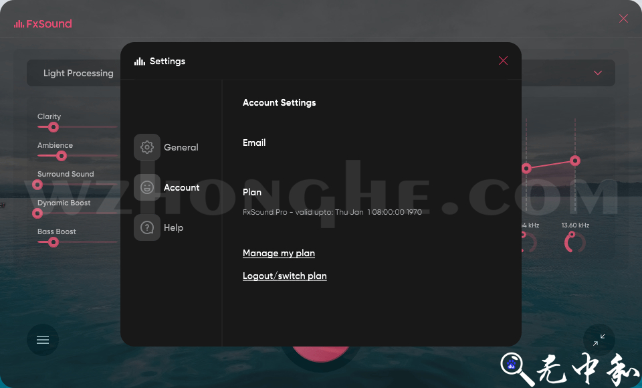The height and width of the screenshot is (388, 642).
Task: Click the General gear icon
Action: pyautogui.click(x=147, y=147)
